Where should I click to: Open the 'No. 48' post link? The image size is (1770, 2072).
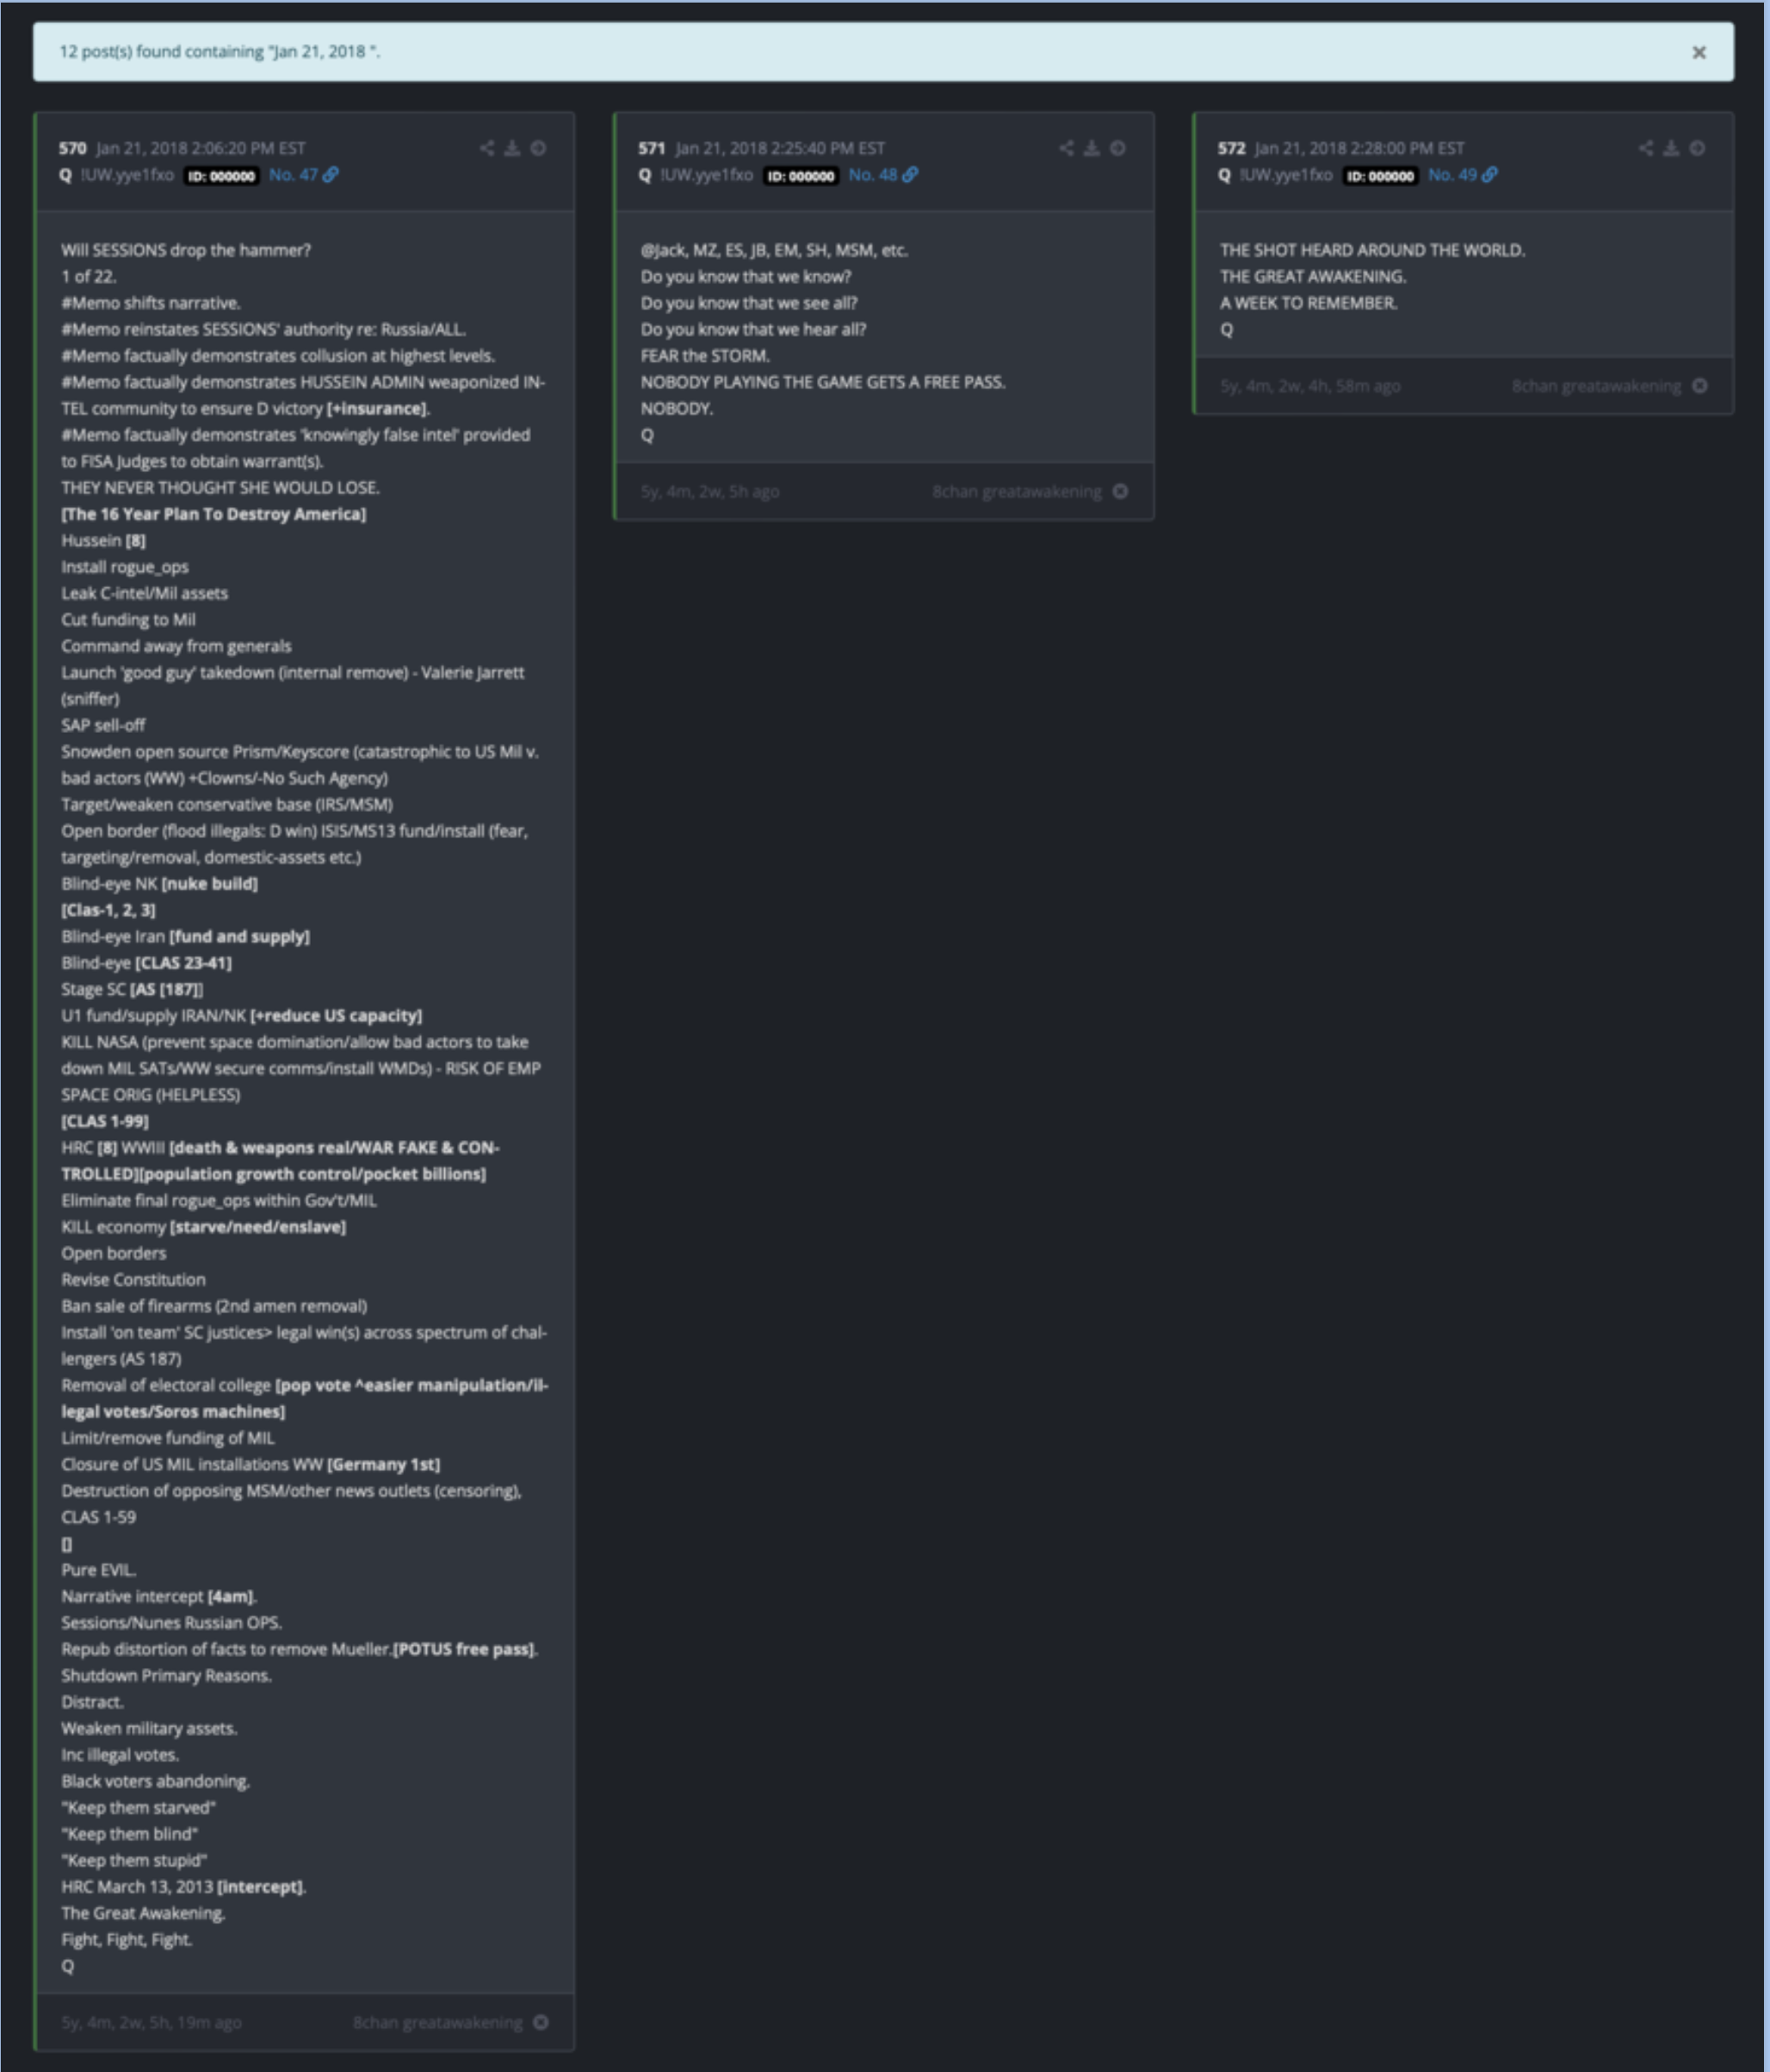(x=872, y=175)
